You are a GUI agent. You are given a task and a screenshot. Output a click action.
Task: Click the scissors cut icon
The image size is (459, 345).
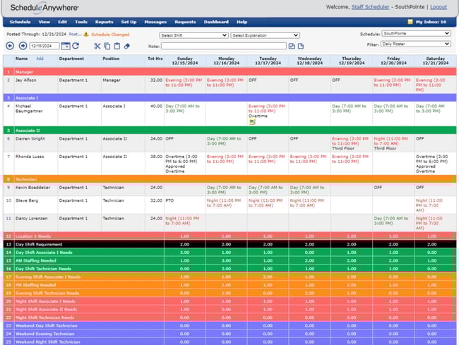(x=97, y=46)
